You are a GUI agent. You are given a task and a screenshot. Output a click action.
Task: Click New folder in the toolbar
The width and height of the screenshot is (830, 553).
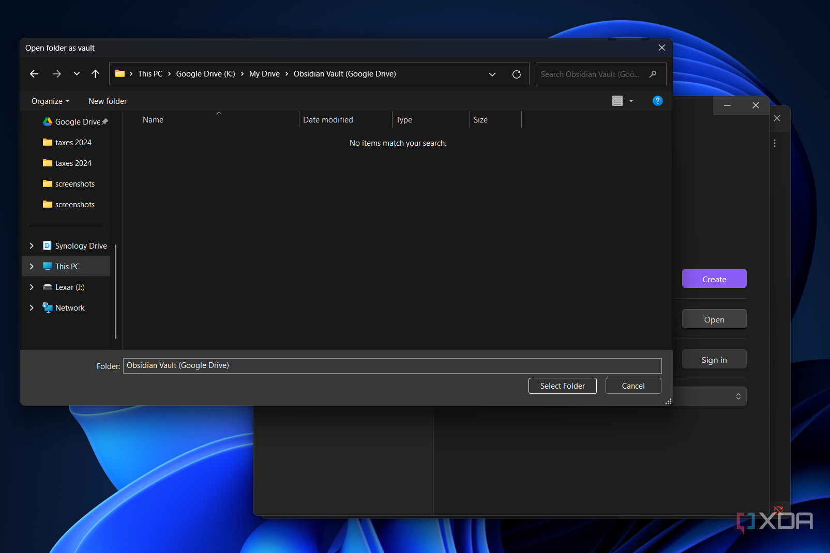[x=108, y=101]
